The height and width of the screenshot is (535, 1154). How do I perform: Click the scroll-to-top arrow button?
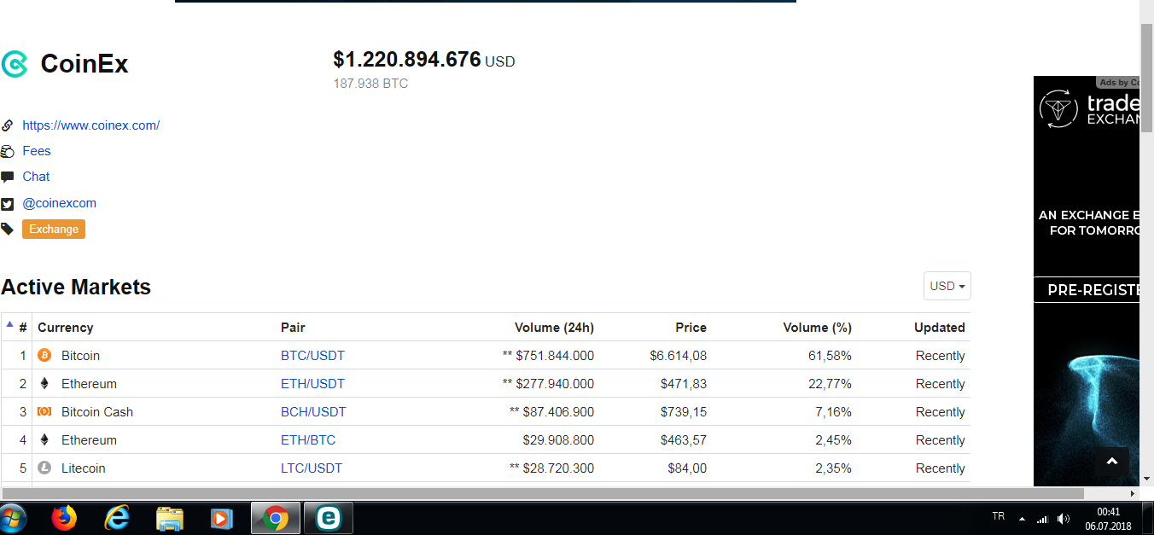(1112, 462)
